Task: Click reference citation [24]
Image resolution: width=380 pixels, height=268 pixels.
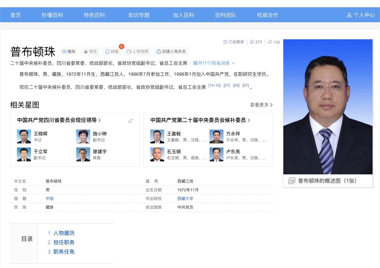Action: (236, 85)
